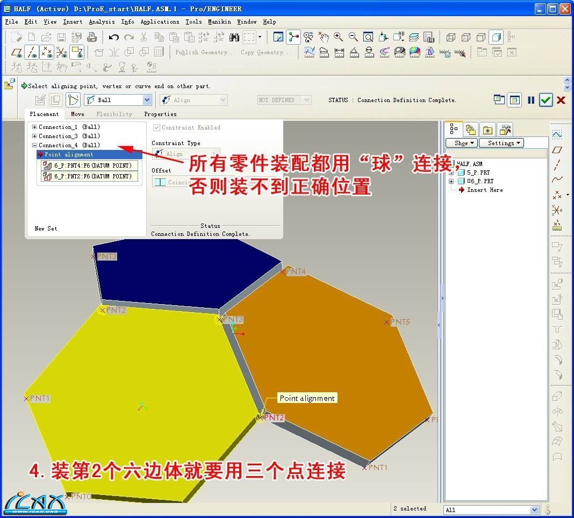Select Shading display icon
The width and height of the screenshot is (574, 518).
(x=497, y=37)
